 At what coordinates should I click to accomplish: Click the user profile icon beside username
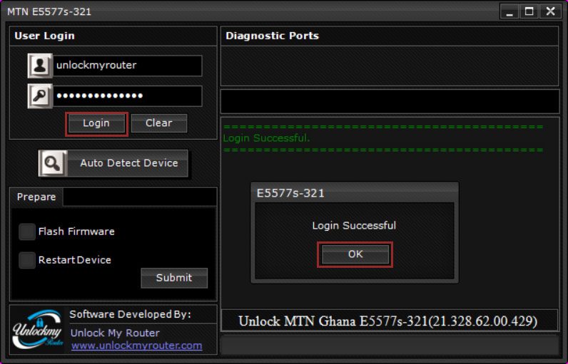point(40,66)
